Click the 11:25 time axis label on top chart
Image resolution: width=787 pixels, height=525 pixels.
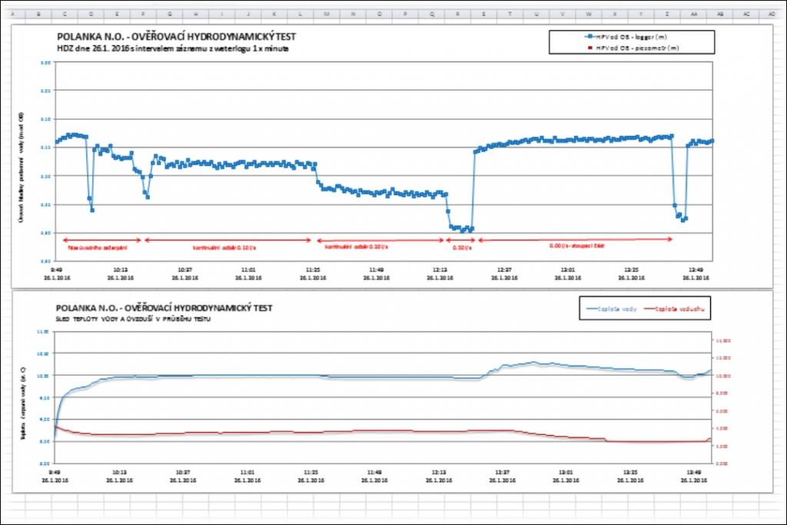pos(313,274)
